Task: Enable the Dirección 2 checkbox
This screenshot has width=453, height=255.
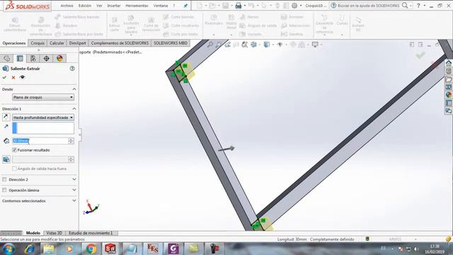Action: 4,179
